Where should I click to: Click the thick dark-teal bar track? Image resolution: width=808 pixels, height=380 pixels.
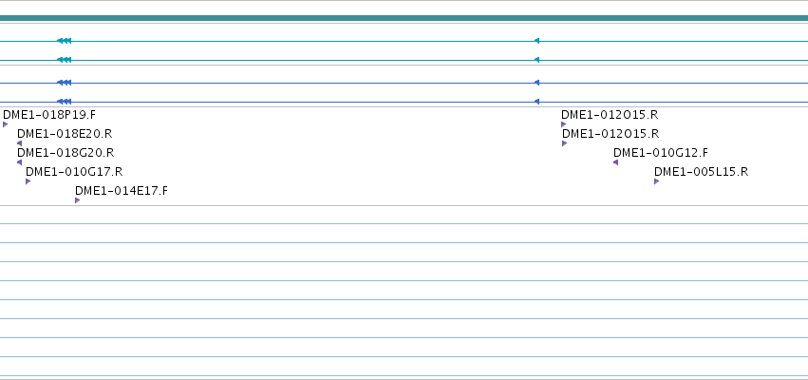[404, 18]
